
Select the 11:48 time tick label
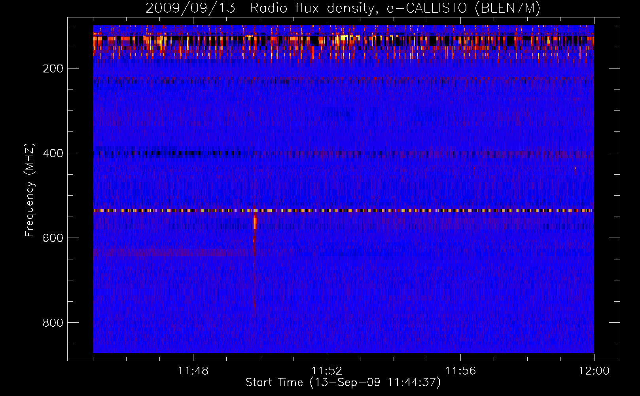(x=193, y=371)
